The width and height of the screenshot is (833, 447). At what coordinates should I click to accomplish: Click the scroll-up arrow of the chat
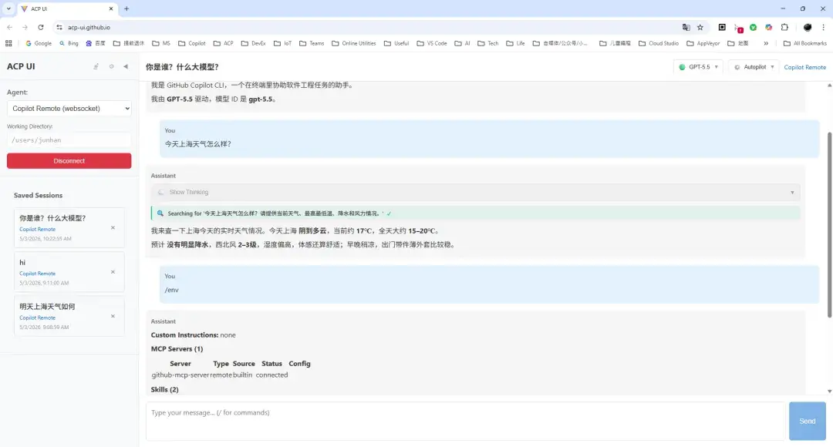[829, 85]
